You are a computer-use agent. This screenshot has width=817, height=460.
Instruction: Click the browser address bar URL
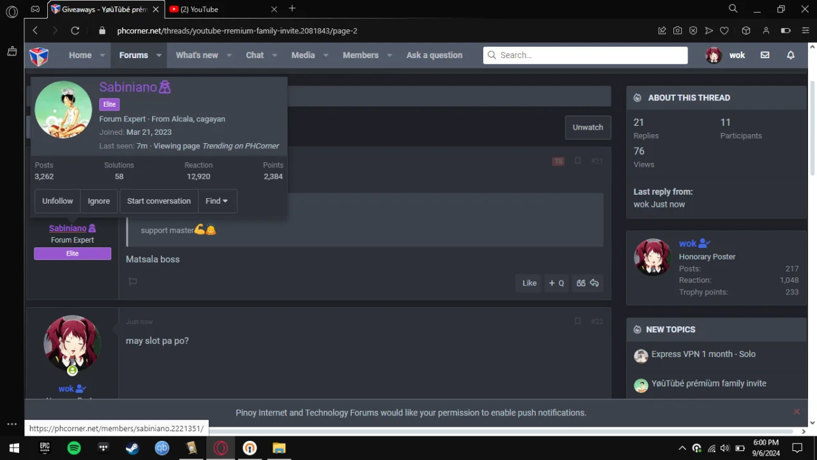(237, 31)
